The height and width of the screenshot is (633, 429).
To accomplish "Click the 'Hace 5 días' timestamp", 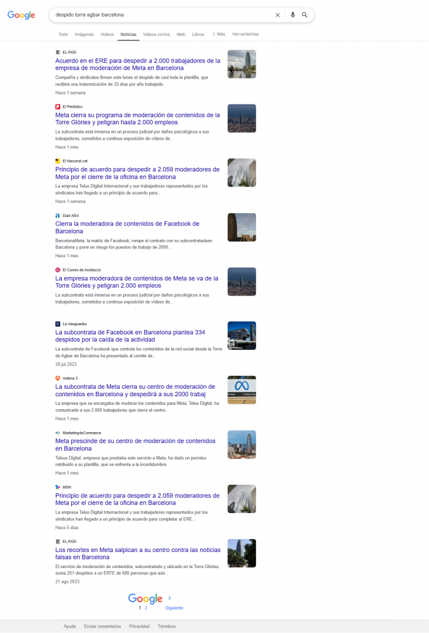I will point(67,528).
